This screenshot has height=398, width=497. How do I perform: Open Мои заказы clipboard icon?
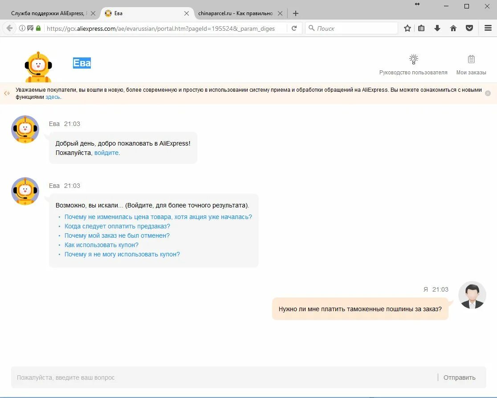(x=471, y=59)
